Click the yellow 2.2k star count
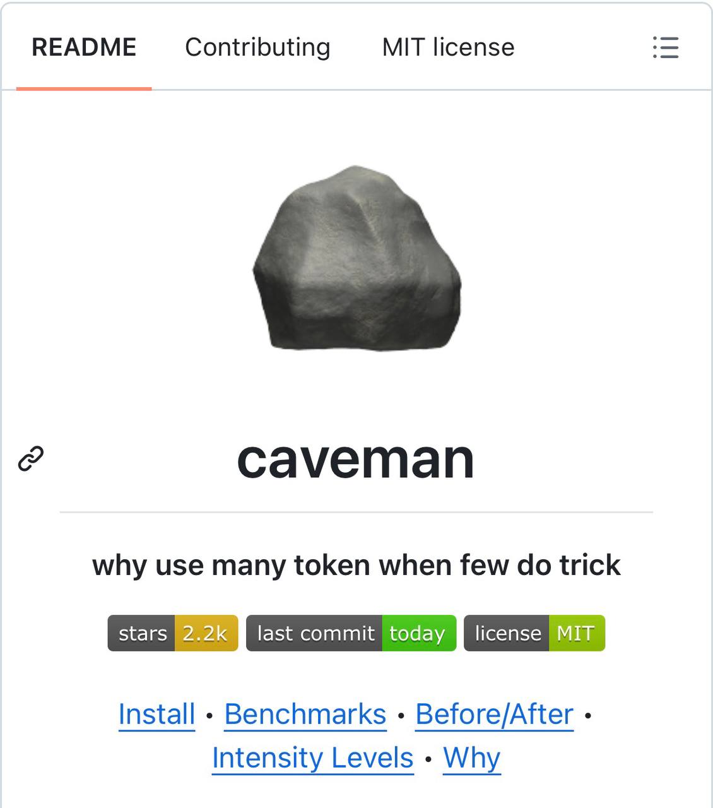This screenshot has width=713, height=808. click(206, 633)
